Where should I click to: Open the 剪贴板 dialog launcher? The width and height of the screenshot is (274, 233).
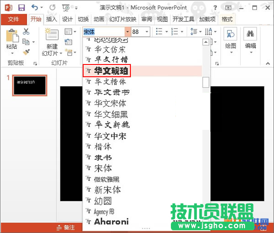(35, 64)
